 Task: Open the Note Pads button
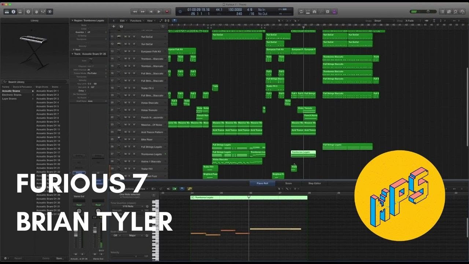point(449,12)
